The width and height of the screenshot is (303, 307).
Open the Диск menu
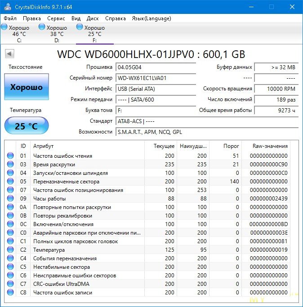[x=93, y=18]
